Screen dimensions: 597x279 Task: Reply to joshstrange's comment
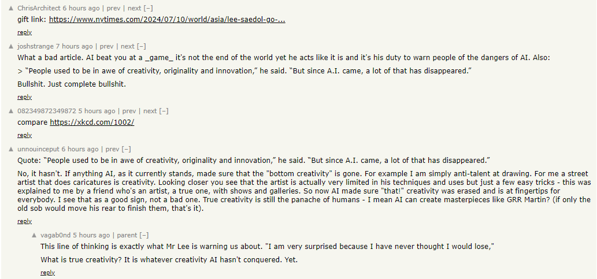pyautogui.click(x=25, y=97)
